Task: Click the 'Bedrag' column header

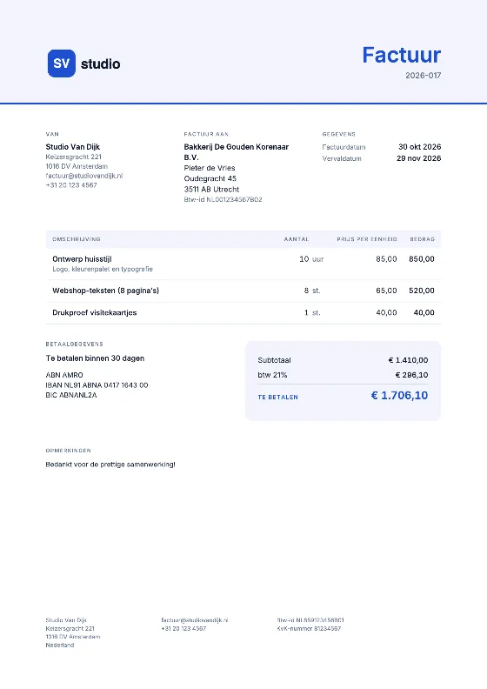Action: click(x=423, y=239)
